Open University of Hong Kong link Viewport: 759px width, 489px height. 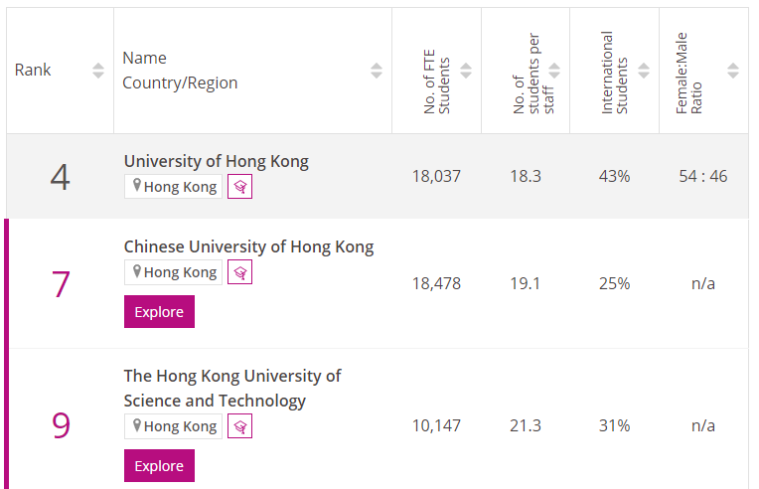click(x=216, y=161)
